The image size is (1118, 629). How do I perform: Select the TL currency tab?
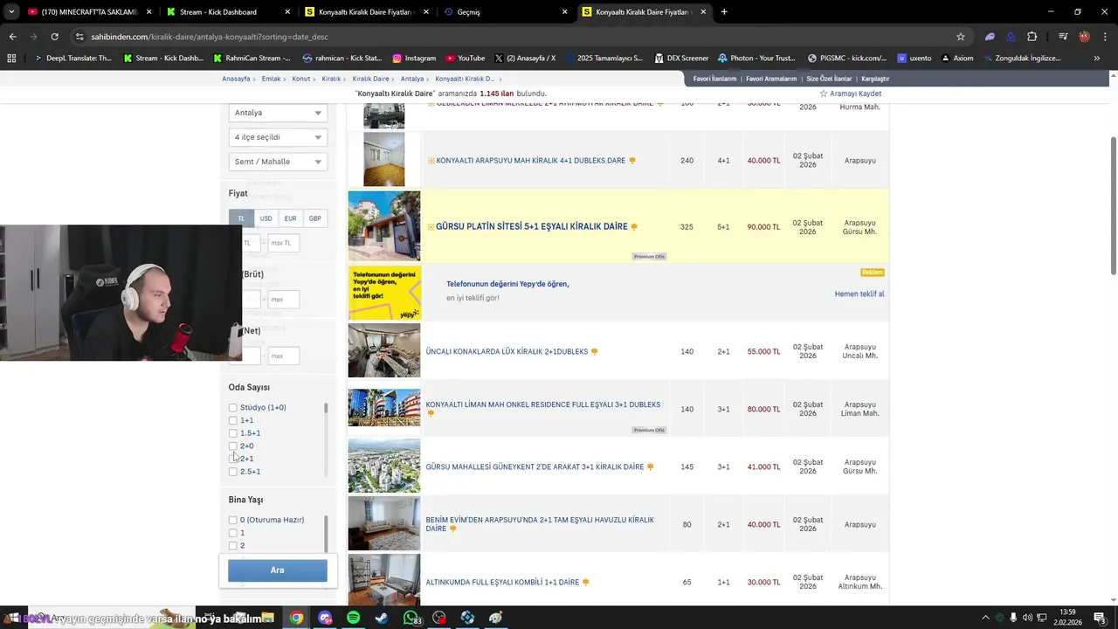(241, 218)
